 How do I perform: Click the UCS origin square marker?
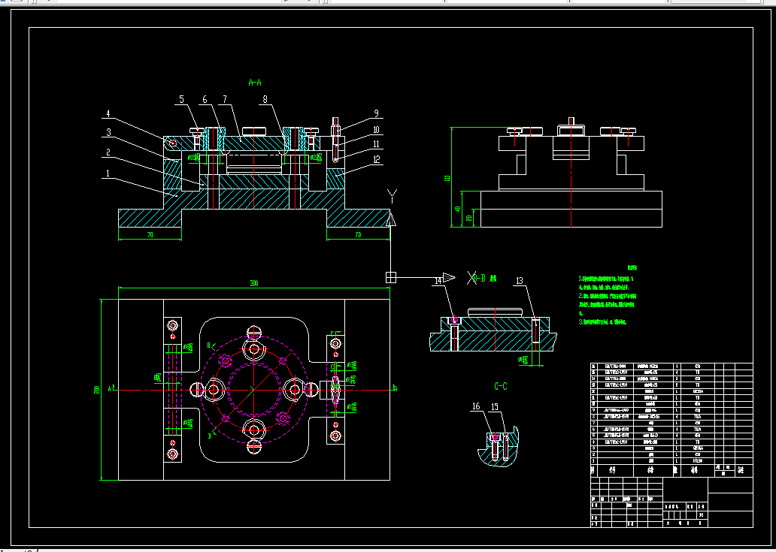(x=391, y=278)
